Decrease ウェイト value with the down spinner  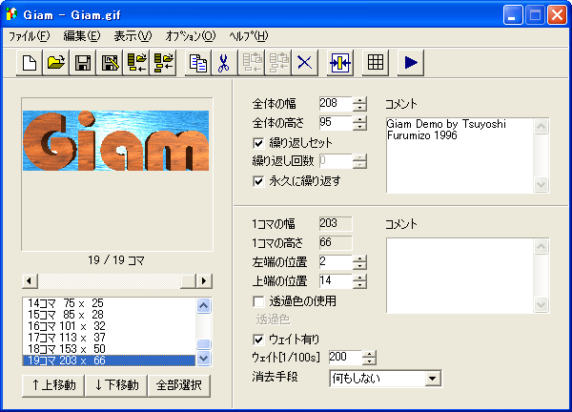pyautogui.click(x=369, y=360)
